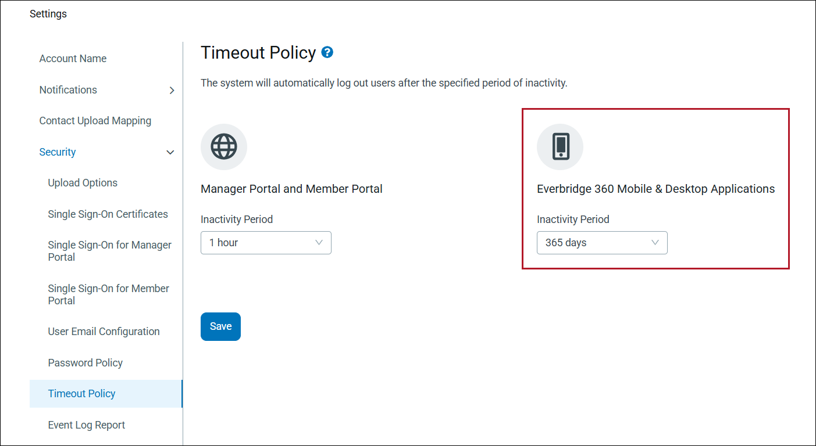
Task: Open the portal Inactivity Period dropdown
Action: pos(266,243)
